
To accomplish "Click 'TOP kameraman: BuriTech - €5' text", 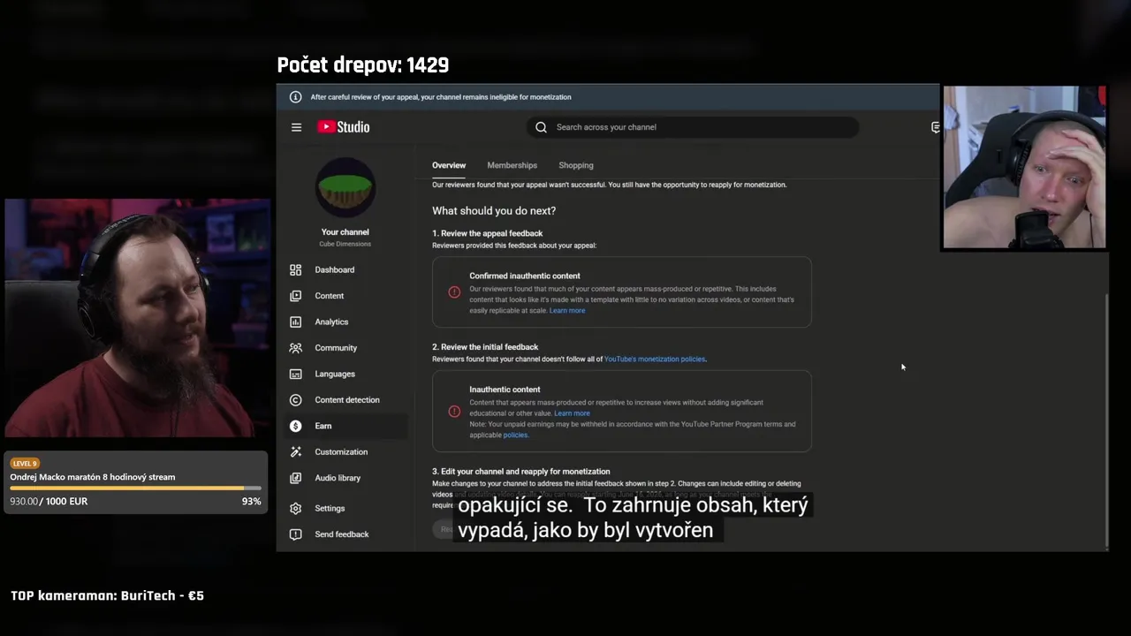I will tap(107, 596).
